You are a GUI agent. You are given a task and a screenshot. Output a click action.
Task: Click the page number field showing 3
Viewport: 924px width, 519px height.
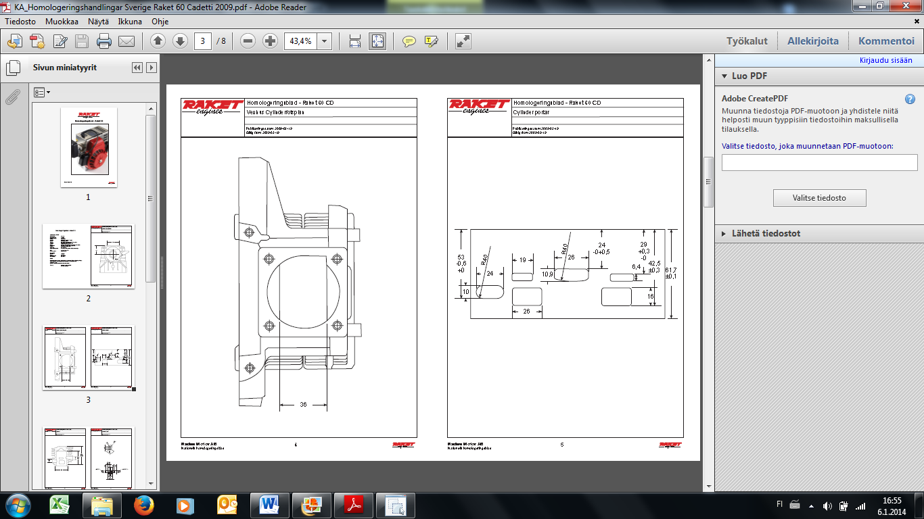point(203,41)
